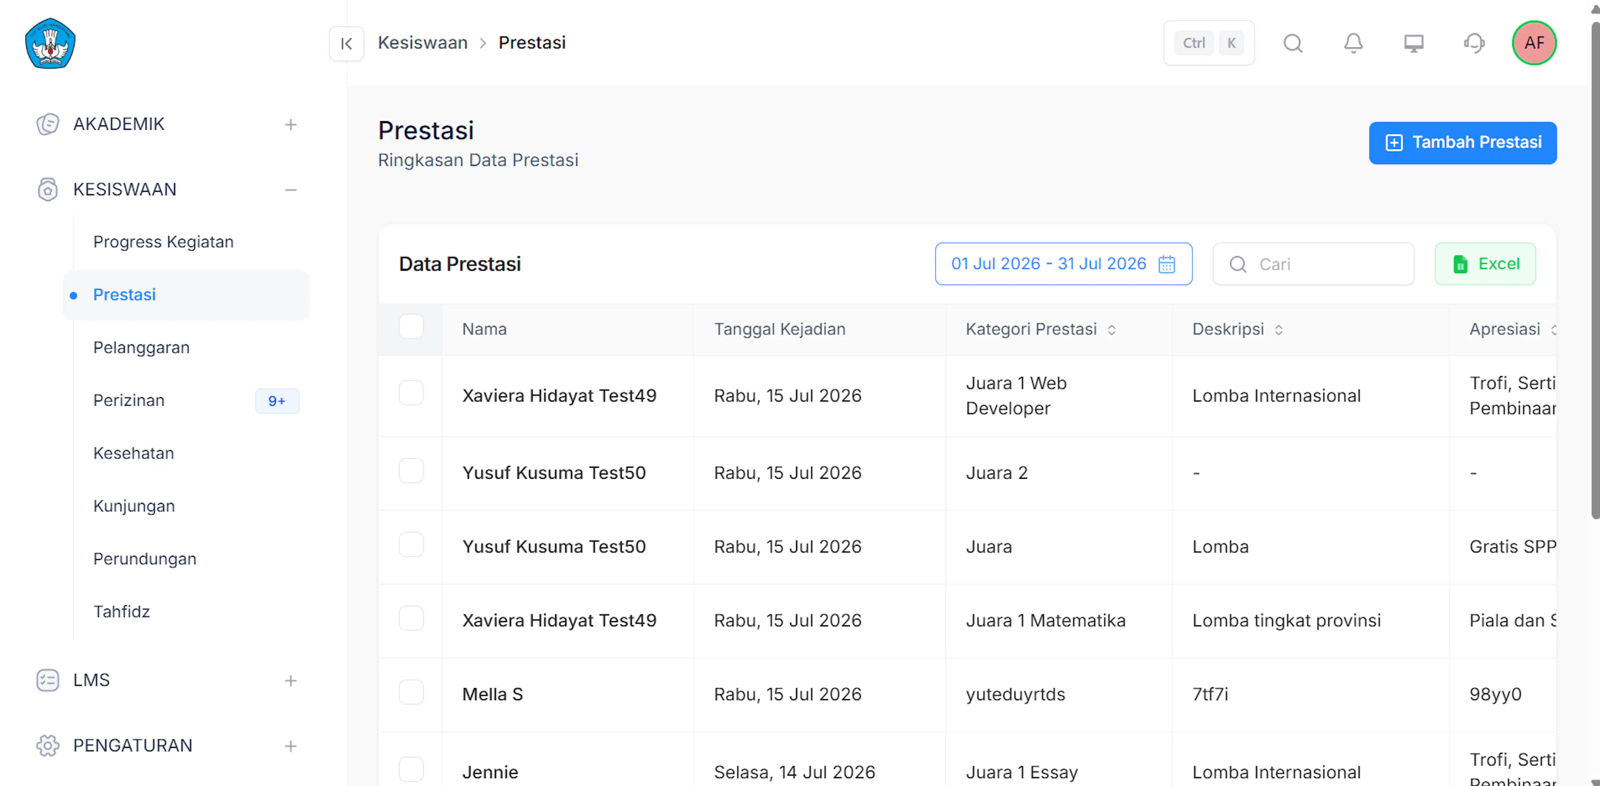Open the headset support icon
The image size is (1600, 786).
1474,43
